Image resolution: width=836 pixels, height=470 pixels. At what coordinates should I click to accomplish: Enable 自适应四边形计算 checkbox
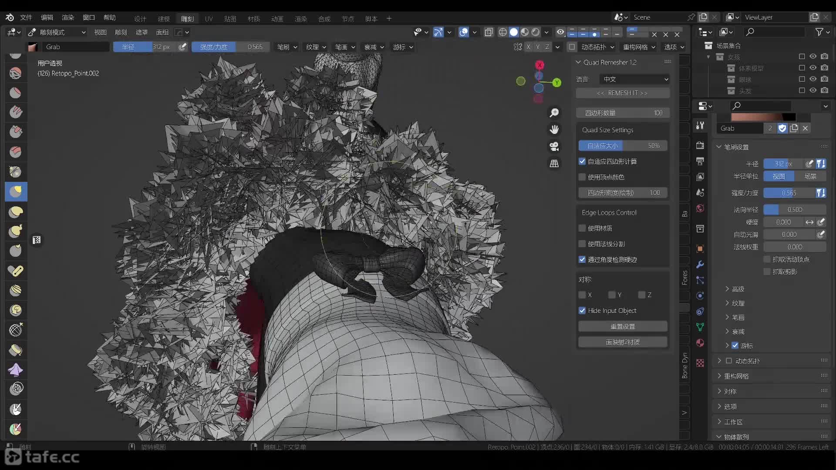582,161
